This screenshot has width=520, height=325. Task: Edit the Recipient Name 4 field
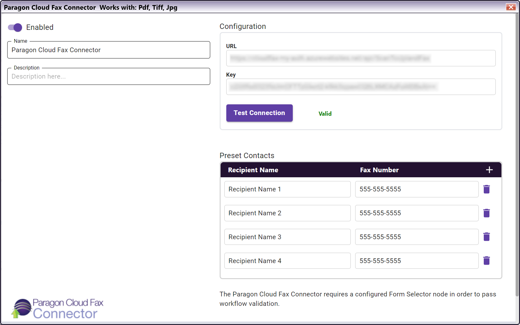[x=287, y=261]
